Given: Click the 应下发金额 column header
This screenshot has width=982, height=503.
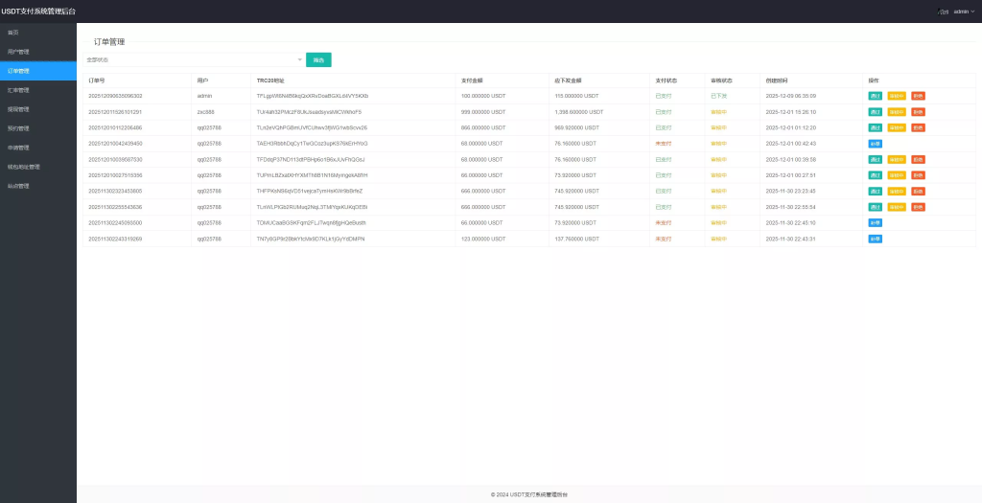Looking at the screenshot, I should 568,80.
